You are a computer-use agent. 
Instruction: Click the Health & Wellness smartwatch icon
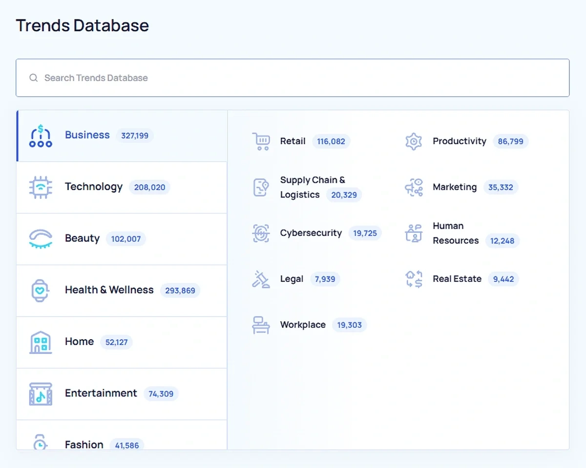40,290
